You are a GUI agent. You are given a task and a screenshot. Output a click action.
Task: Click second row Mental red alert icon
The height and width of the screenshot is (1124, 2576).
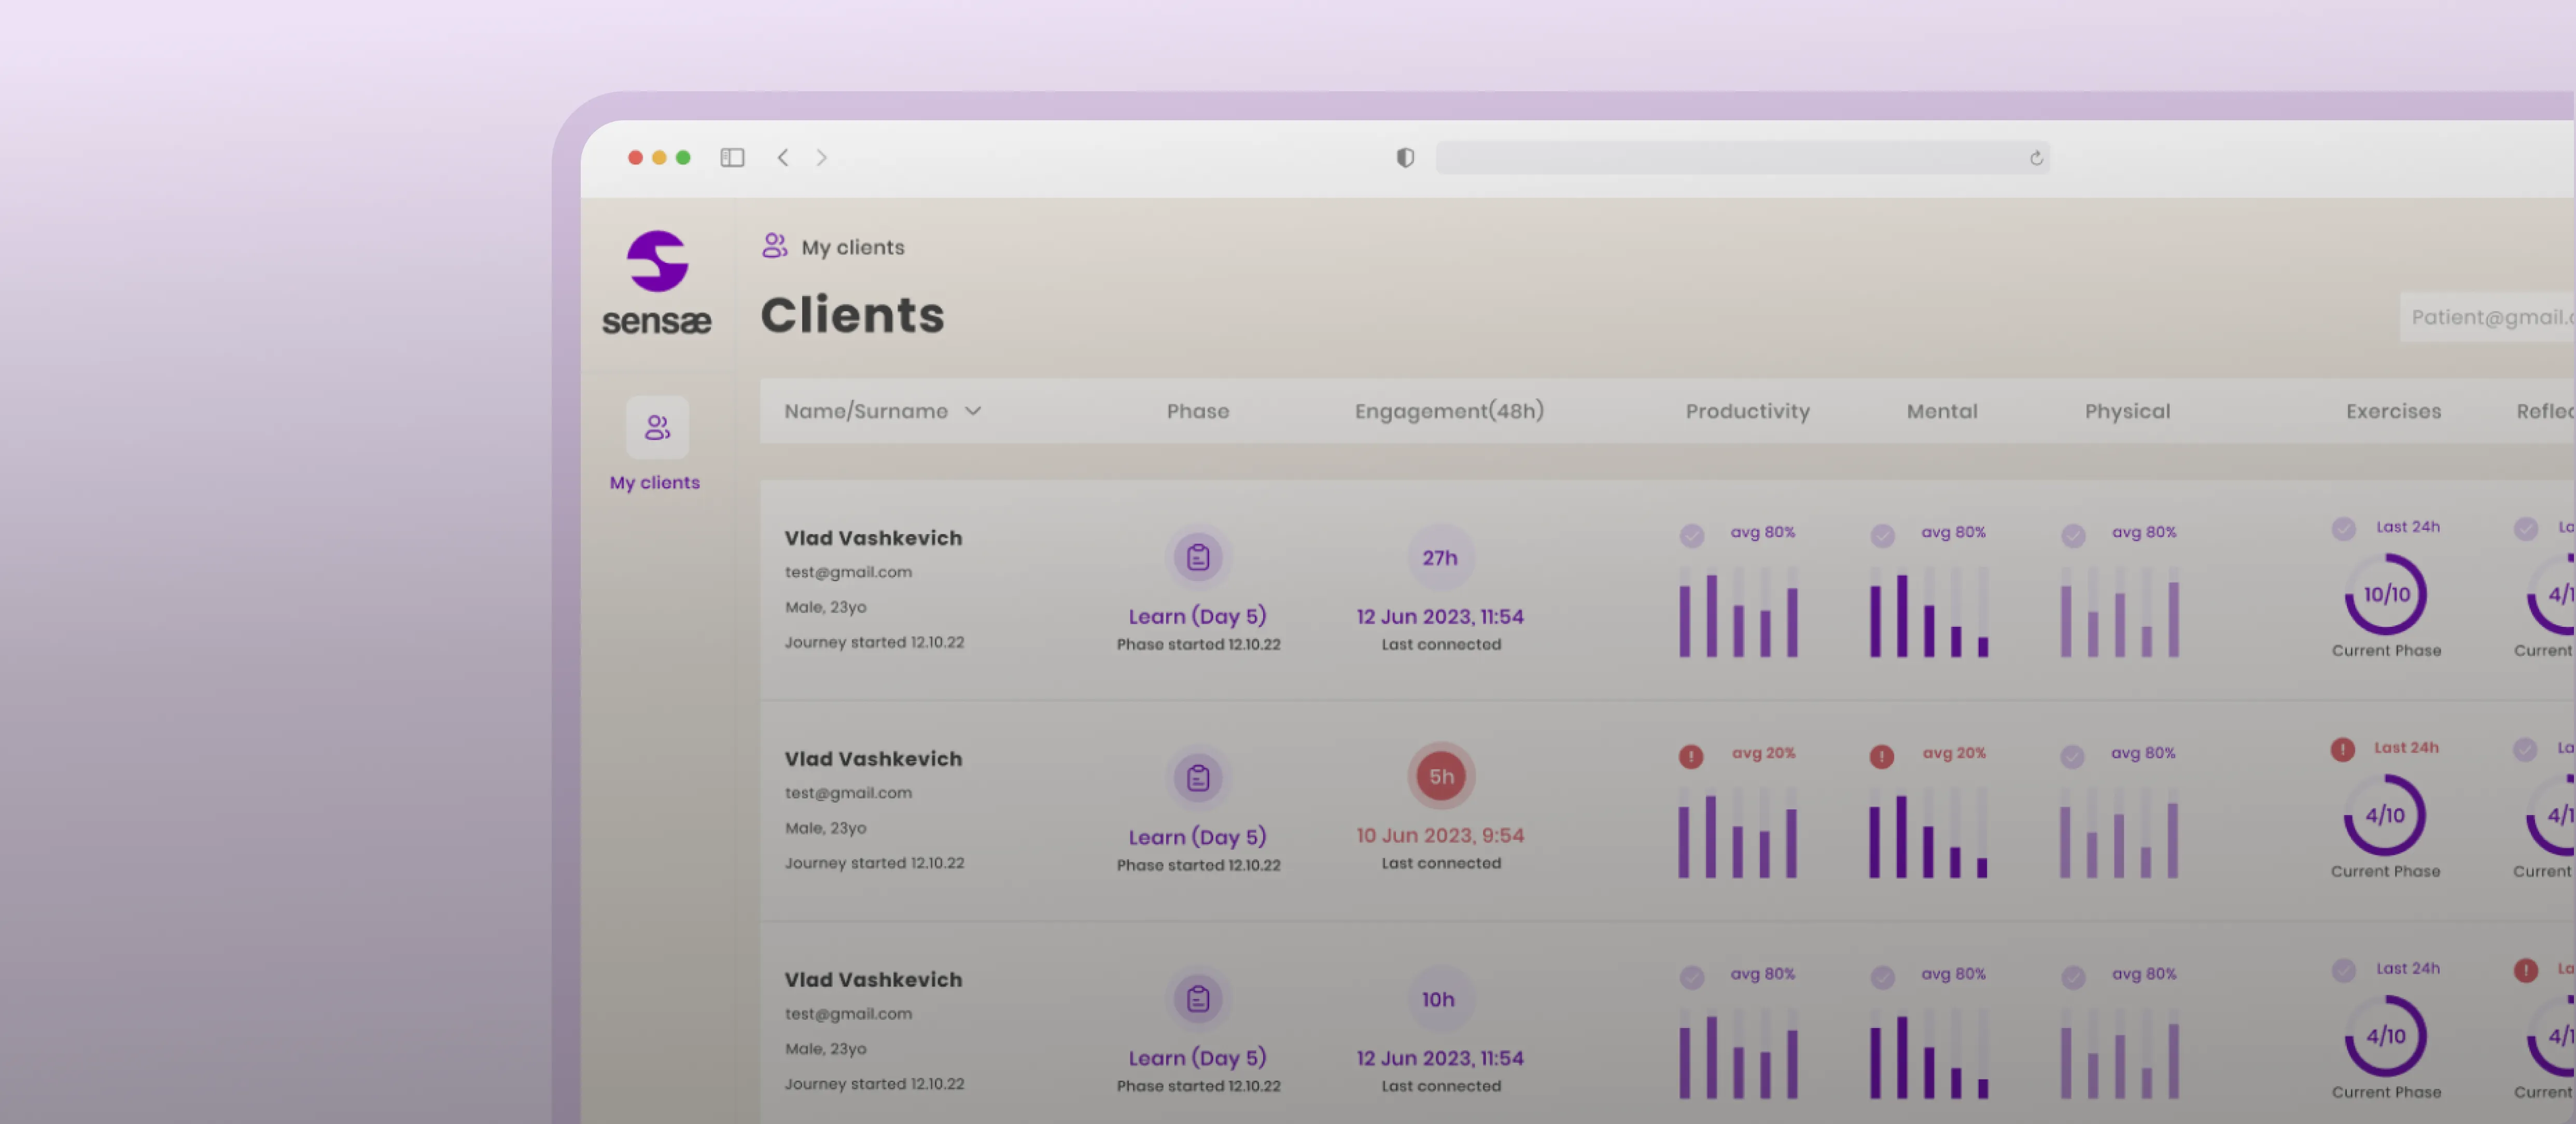1882,756
